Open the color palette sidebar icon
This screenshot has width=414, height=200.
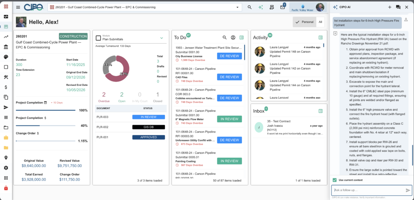point(6,57)
